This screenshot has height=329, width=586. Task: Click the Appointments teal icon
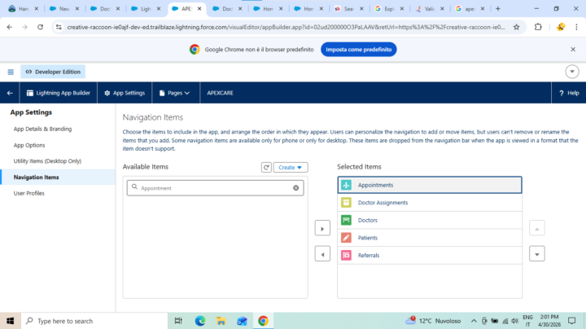[346, 185]
